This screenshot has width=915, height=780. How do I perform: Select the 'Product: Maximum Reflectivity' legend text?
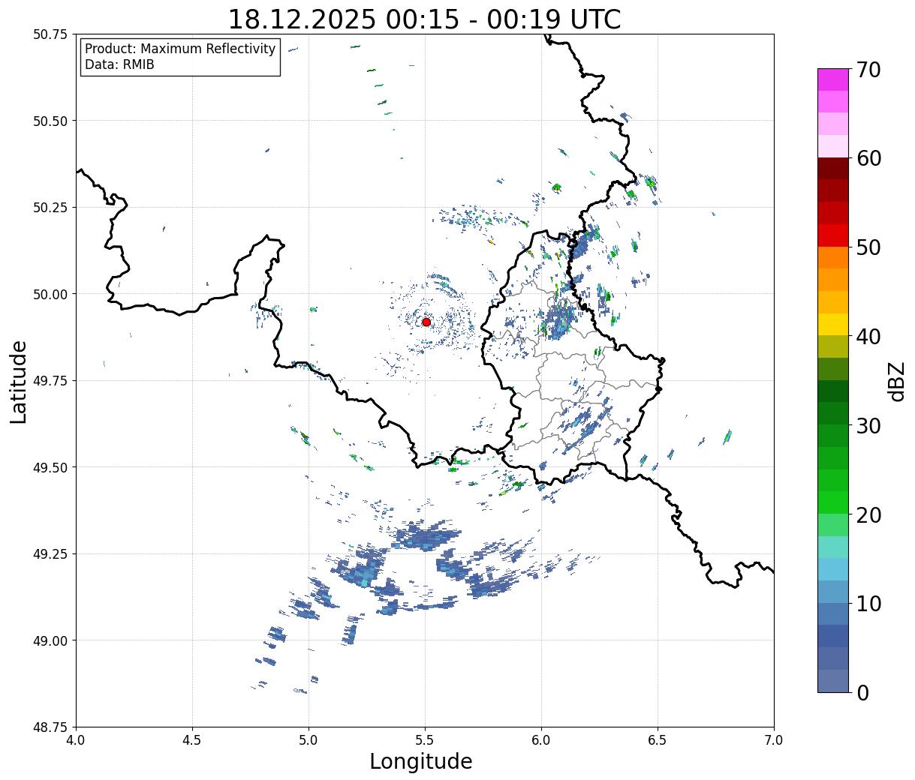click(180, 49)
